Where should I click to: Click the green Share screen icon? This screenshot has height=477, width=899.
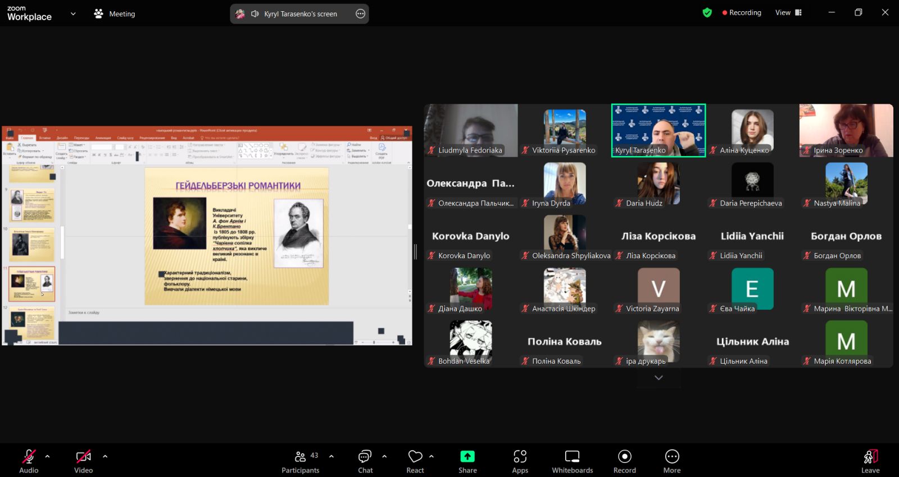(x=467, y=456)
